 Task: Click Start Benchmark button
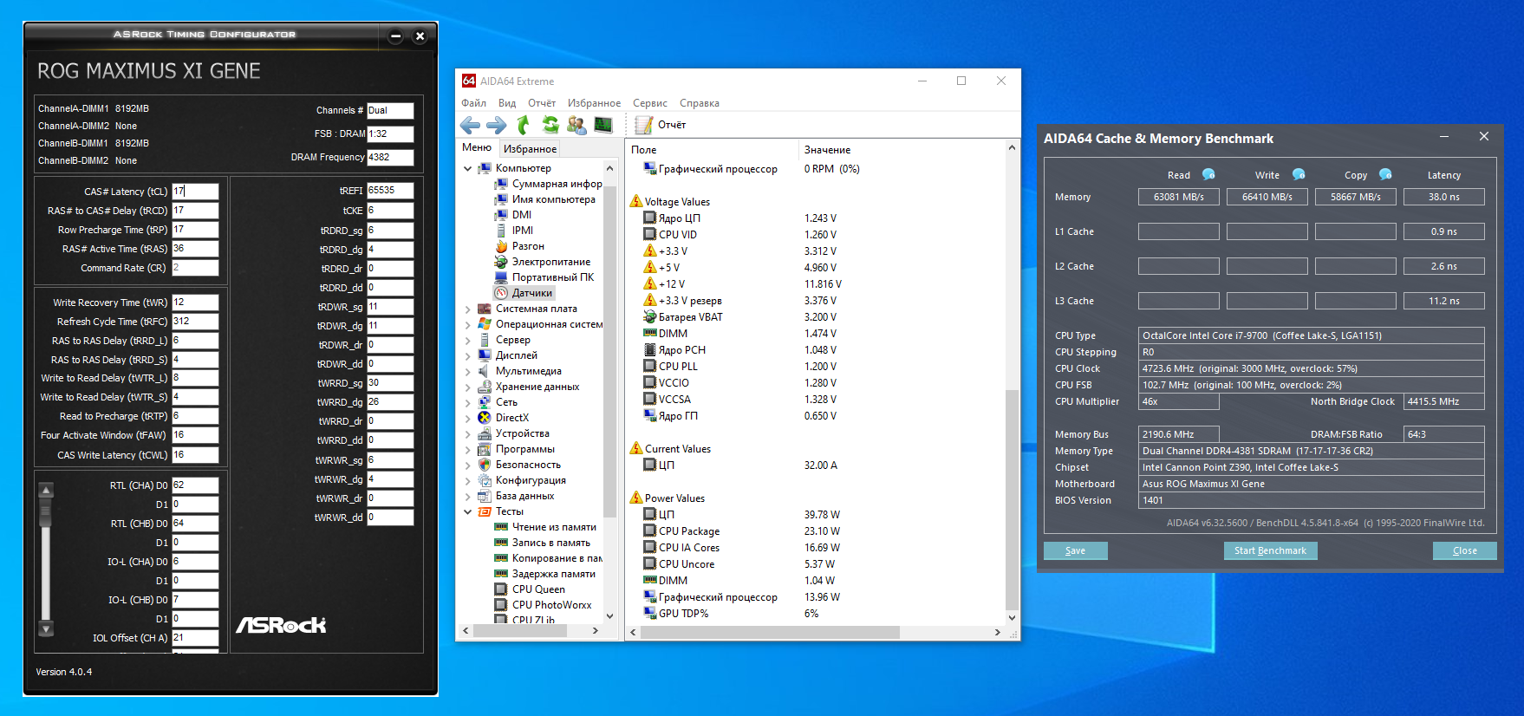(x=1270, y=550)
